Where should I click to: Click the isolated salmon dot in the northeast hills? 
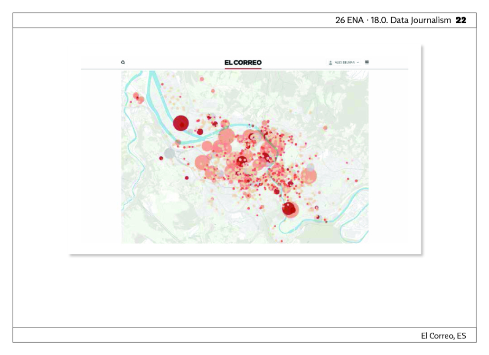point(325,128)
